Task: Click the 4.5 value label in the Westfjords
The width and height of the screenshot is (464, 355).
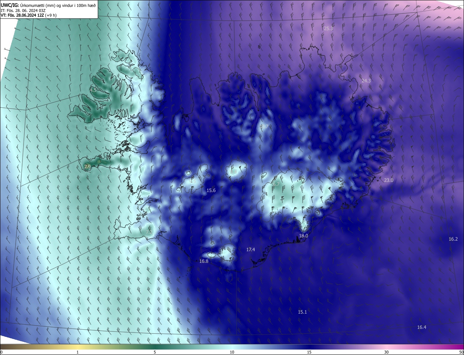Action: tap(93, 90)
